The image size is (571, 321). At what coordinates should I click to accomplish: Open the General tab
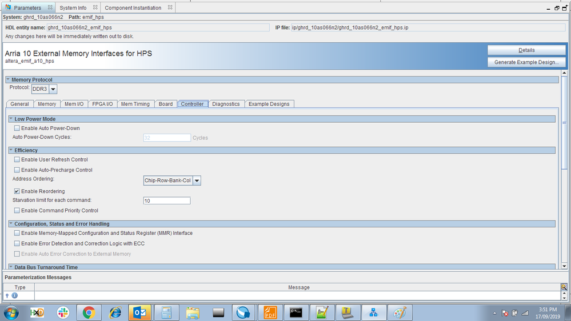tap(19, 104)
